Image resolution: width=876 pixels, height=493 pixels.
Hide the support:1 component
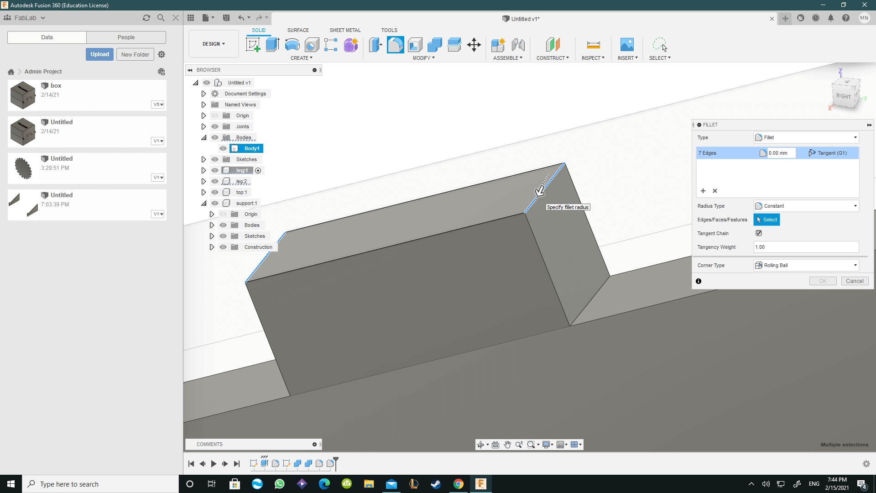coord(215,203)
